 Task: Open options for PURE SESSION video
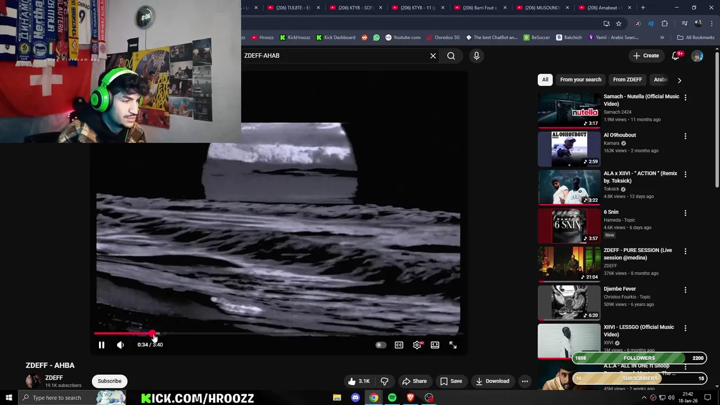pyautogui.click(x=685, y=251)
